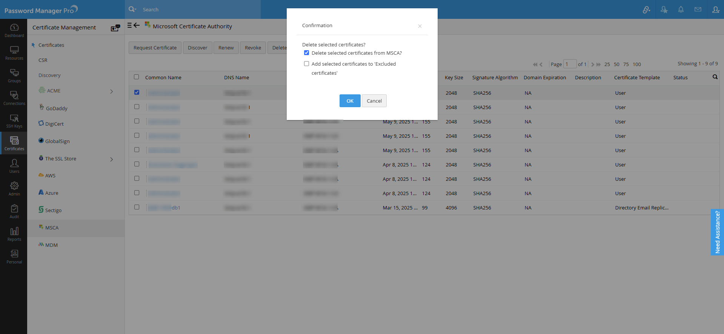Open the mail envelope icon in header
The height and width of the screenshot is (334, 724).
pyautogui.click(x=698, y=9)
